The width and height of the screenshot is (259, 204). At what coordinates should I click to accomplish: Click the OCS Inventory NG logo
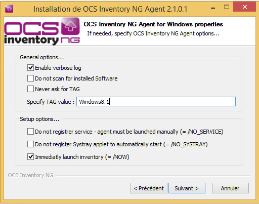42,31
